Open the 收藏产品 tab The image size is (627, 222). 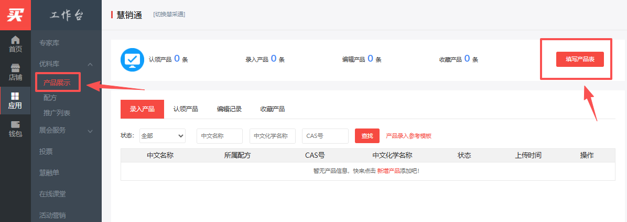tap(273, 109)
